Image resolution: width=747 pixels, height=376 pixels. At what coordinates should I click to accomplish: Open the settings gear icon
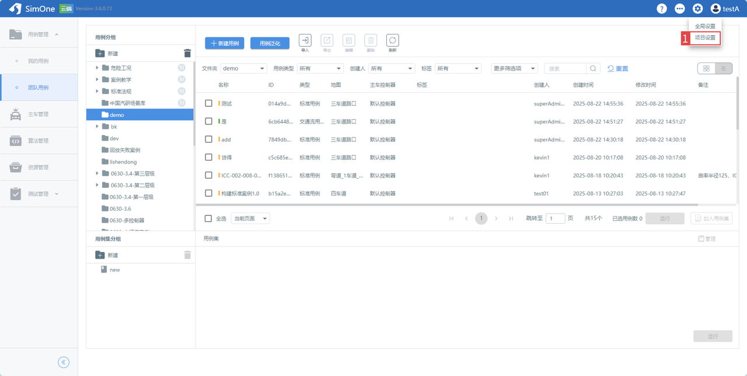pos(697,9)
